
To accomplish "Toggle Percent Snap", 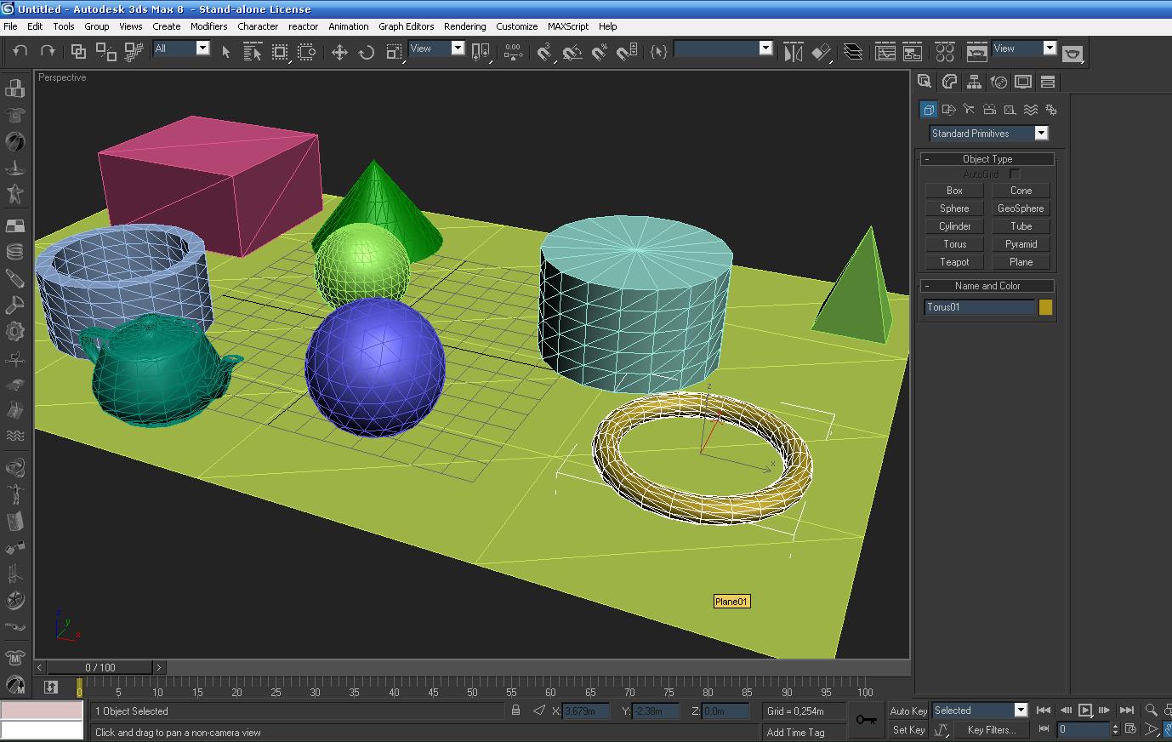I will coord(600,52).
